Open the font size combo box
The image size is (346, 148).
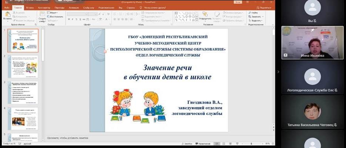click(93, 14)
